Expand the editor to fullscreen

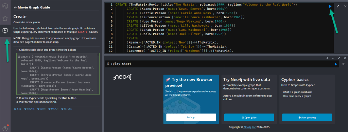(x=338, y=6)
